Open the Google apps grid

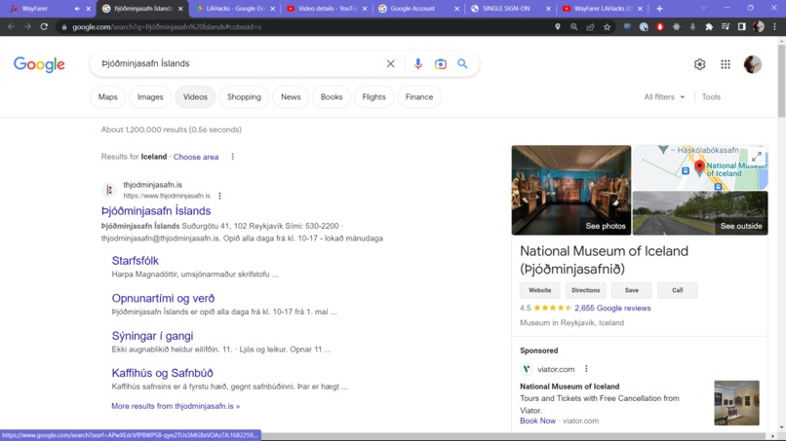coord(726,64)
